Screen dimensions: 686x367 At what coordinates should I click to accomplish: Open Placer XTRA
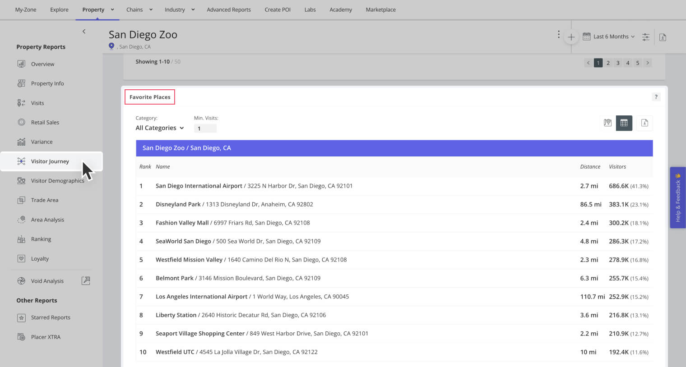click(45, 337)
